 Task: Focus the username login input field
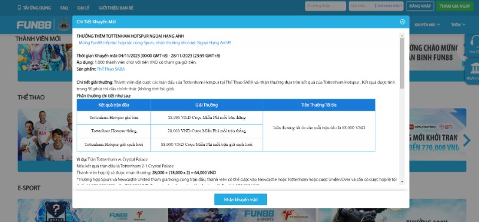[x=325, y=6]
